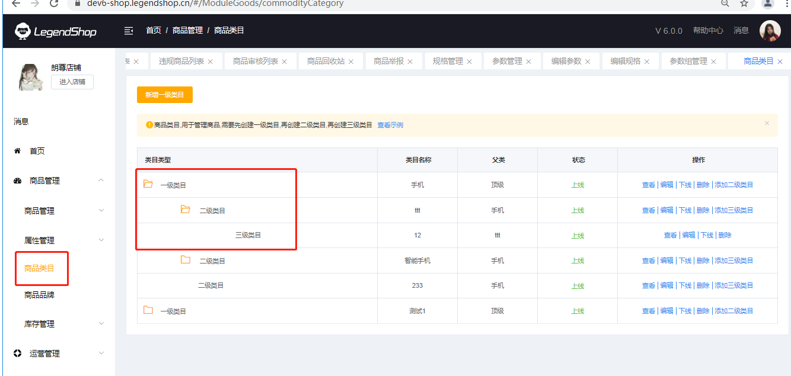Image resolution: width=791 pixels, height=376 pixels.
Task: Bookmark page with browser star icon
Action: [744, 4]
